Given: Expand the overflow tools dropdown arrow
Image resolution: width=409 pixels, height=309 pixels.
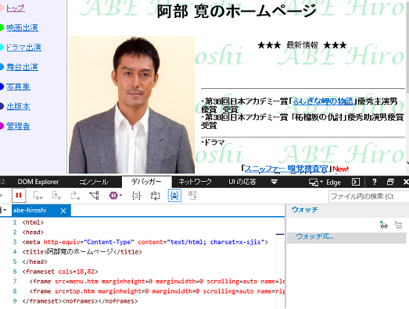Looking at the screenshot, I should [x=274, y=182].
